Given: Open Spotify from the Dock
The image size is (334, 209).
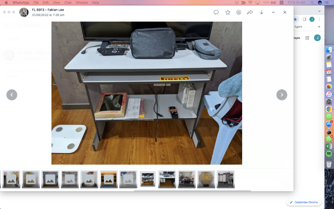Looking at the screenshot, I should pyautogui.click(x=329, y=154).
